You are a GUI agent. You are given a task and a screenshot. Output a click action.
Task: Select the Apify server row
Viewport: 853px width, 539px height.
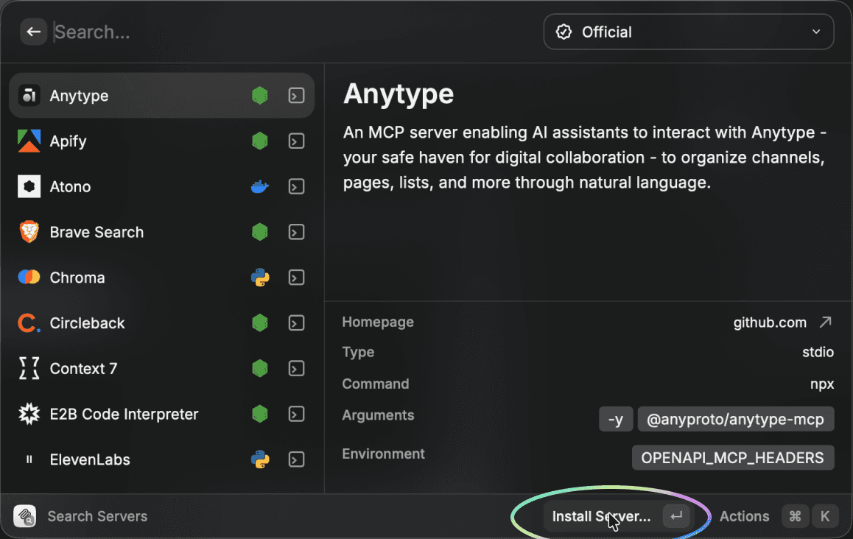coord(162,141)
